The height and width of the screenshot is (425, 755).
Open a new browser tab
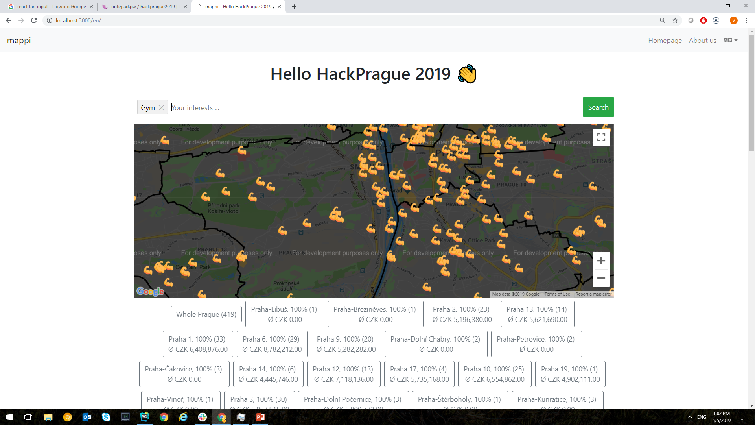(294, 7)
